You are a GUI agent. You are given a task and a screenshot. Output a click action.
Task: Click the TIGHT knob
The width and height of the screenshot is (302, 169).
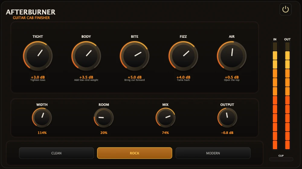pyautogui.click(x=38, y=56)
